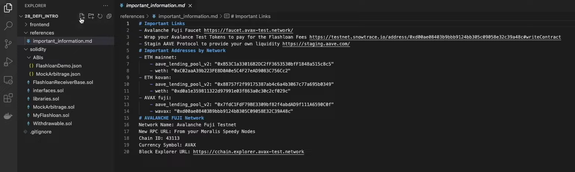Image resolution: width=575 pixels, height=172 pixels.
Task: Open the Avalanche Fuji Faucet link
Action: click(x=248, y=30)
